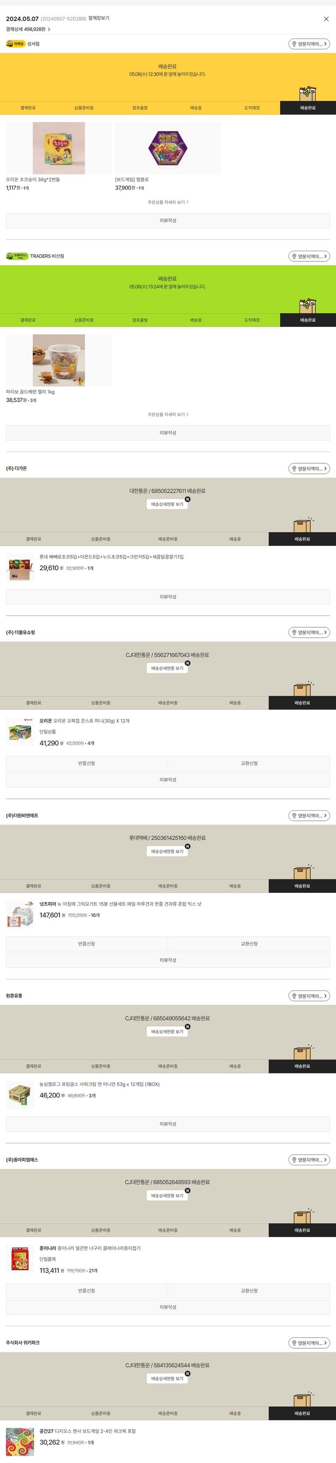Close the order detail popup
This screenshot has width=336, height=1463.
(x=326, y=19)
